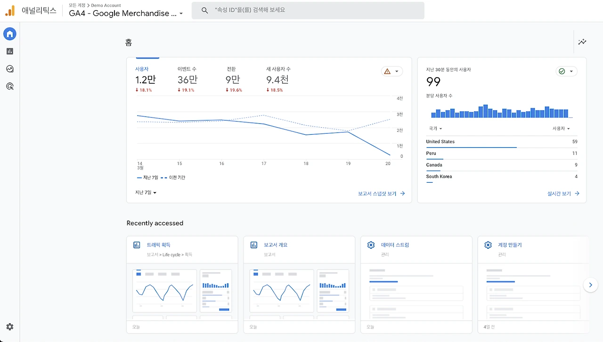Open the 보고서 스냅샷 보기 link
This screenshot has height=342, width=603.
click(x=382, y=194)
